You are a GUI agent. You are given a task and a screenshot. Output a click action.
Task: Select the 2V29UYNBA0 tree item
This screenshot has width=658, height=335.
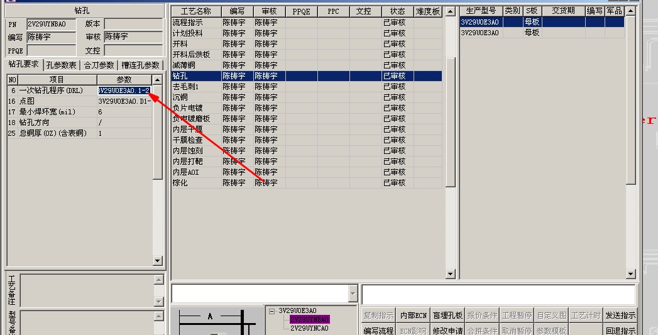[310, 320]
